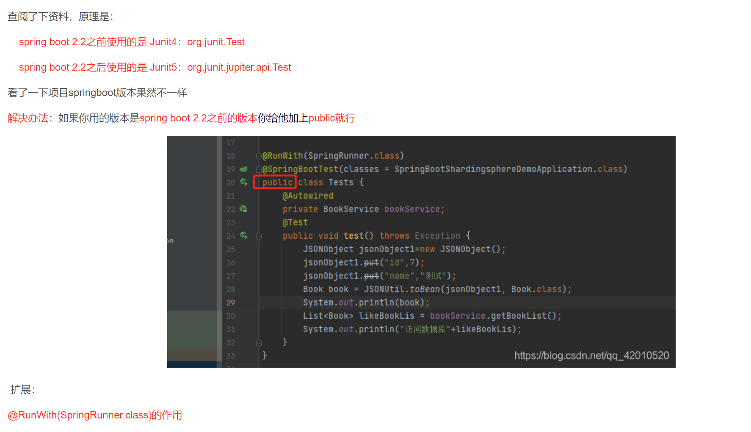Click the '@Autowired' annotation in the code
The width and height of the screenshot is (751, 432).
click(x=308, y=196)
